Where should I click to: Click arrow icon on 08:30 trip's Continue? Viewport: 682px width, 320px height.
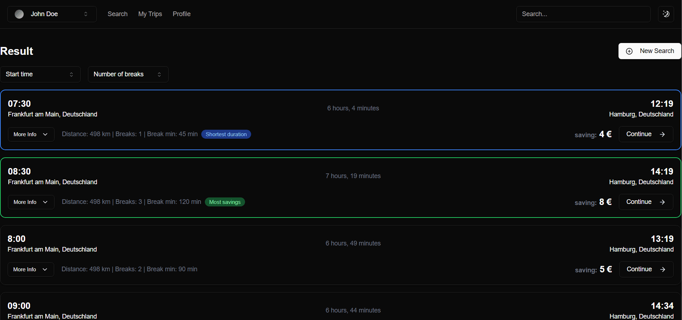[x=662, y=202]
